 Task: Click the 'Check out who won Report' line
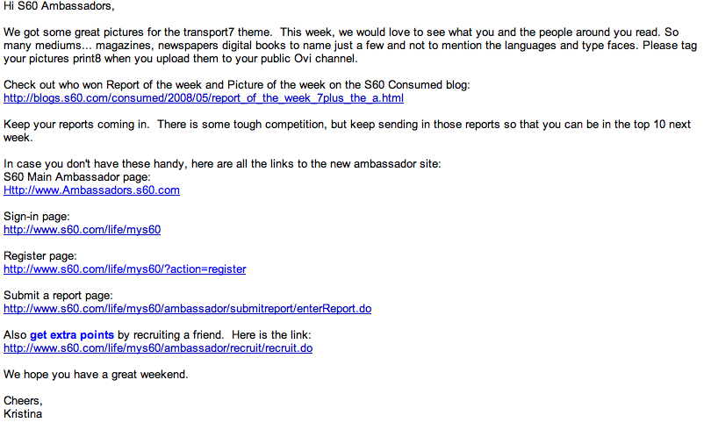(x=237, y=85)
